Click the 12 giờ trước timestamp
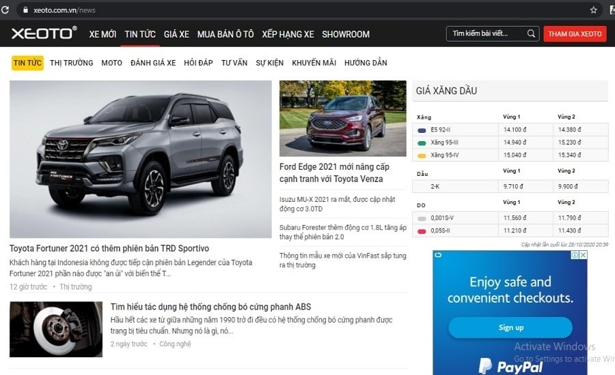Viewport: 615px width, 375px height. tap(28, 287)
